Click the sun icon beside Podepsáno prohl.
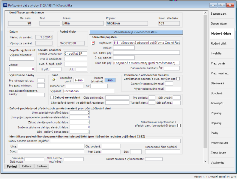 click(54, 79)
